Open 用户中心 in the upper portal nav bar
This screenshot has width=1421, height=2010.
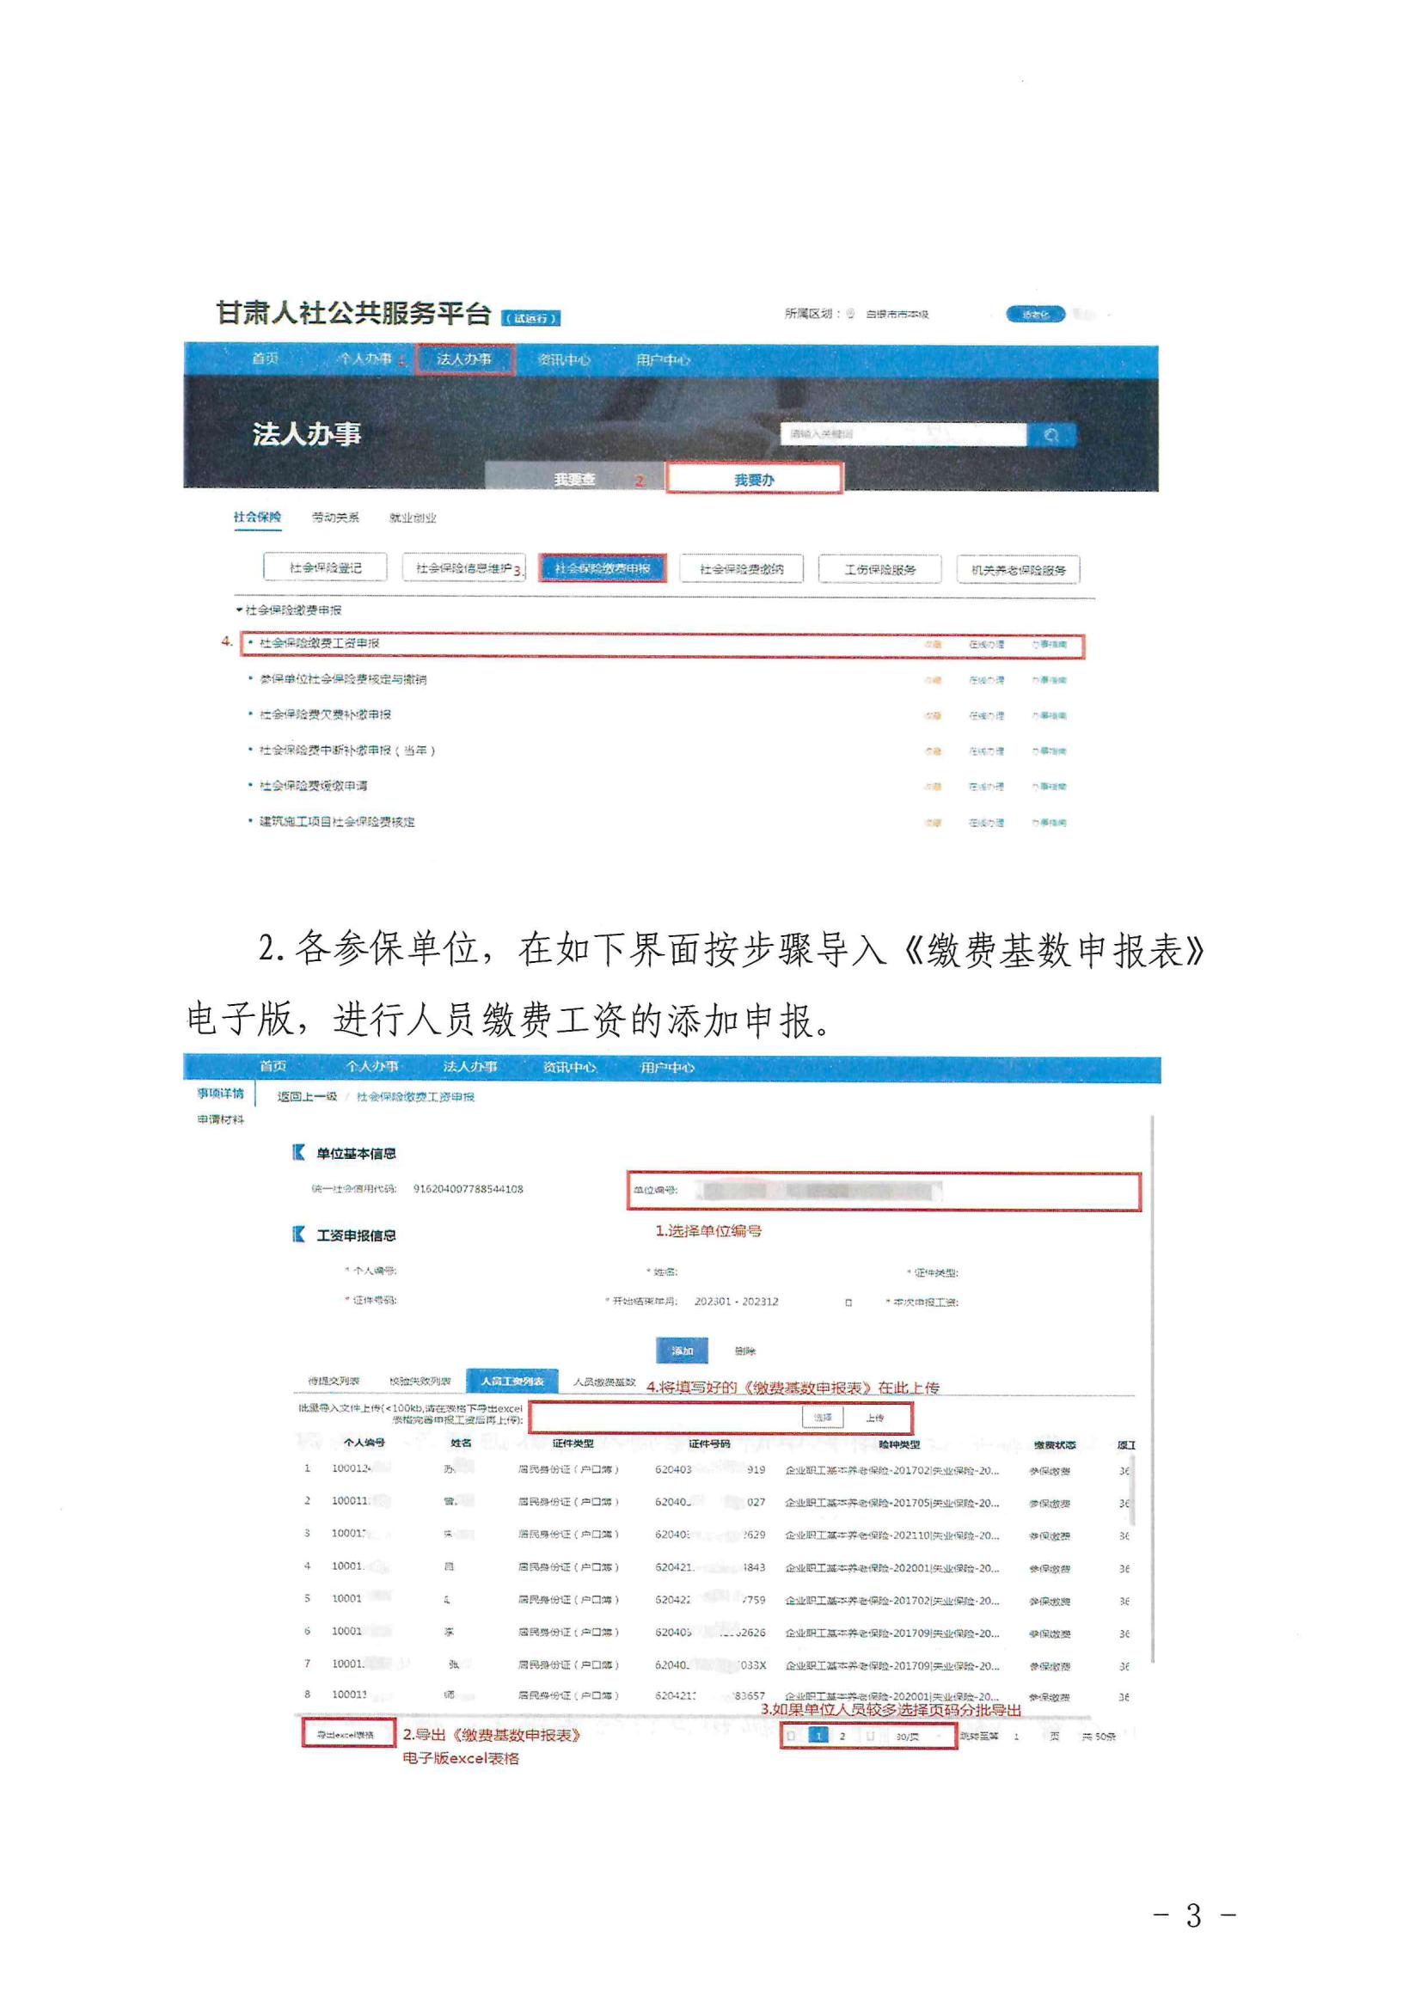(663, 360)
